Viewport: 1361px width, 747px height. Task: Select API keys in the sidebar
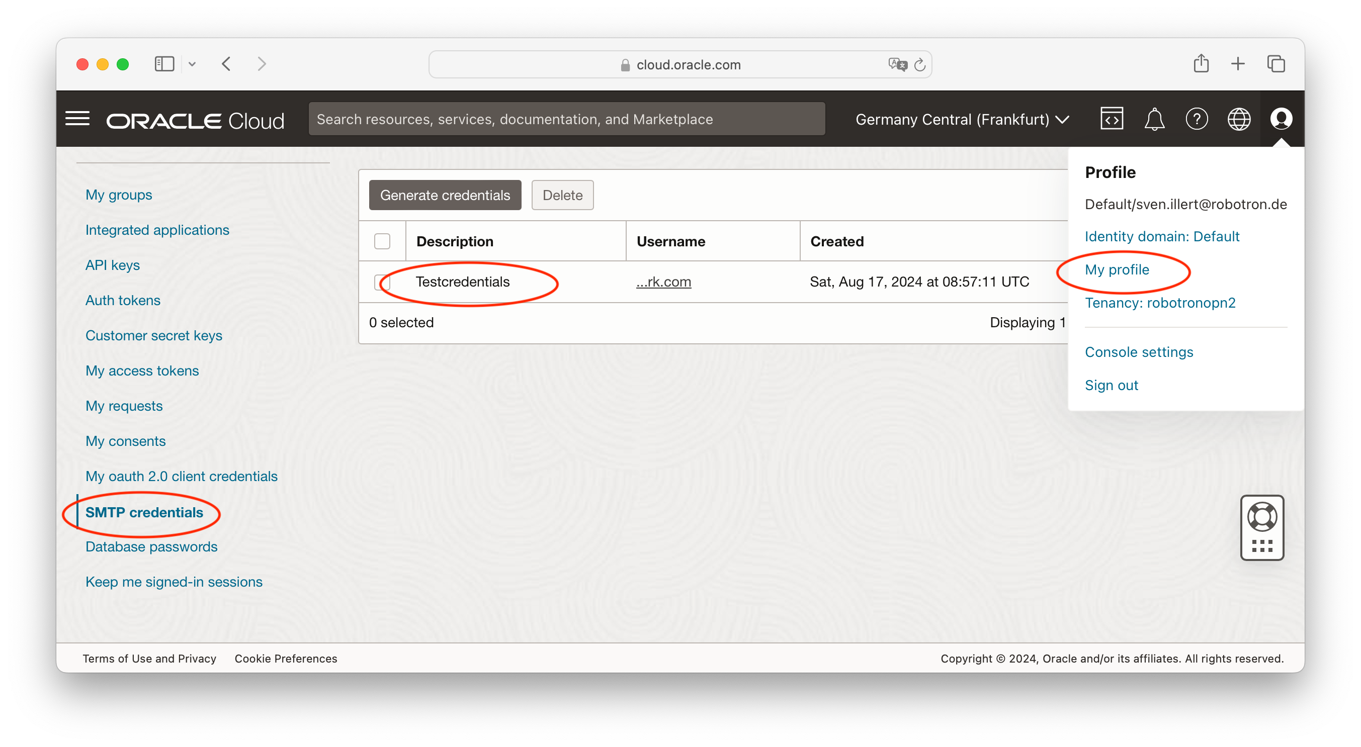coord(113,265)
